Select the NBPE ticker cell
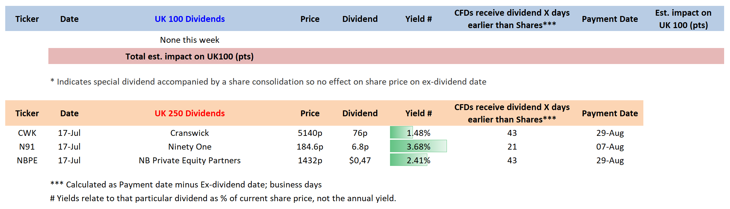The width and height of the screenshot is (730, 209). coord(27,160)
